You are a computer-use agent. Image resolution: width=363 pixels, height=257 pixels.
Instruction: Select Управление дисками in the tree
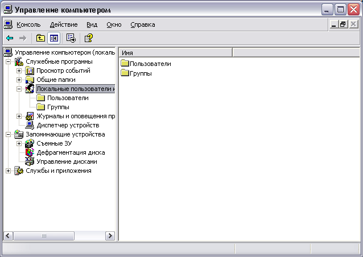[67, 161]
